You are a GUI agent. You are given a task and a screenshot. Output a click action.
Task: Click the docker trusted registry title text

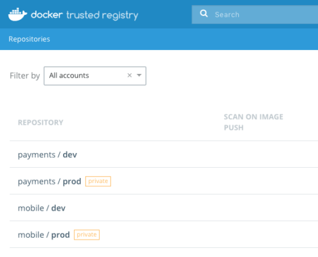85,15
